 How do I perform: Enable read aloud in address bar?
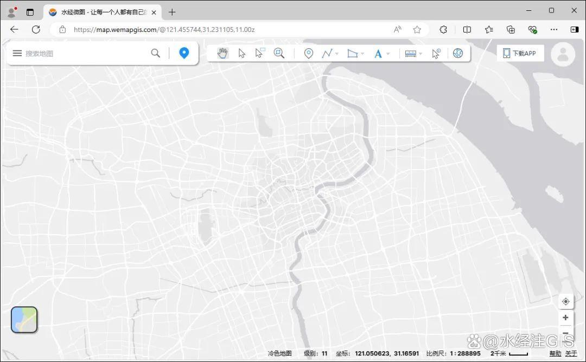click(x=398, y=29)
